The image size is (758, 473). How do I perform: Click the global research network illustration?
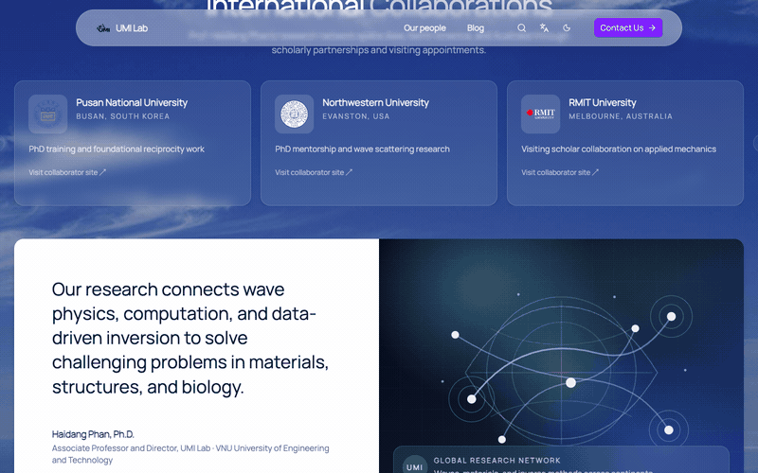(x=561, y=357)
